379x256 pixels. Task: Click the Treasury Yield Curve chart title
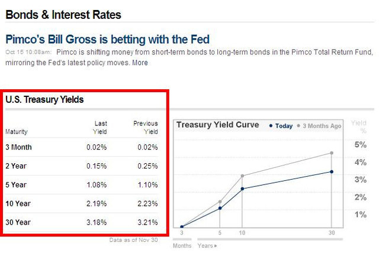pyautogui.click(x=217, y=125)
